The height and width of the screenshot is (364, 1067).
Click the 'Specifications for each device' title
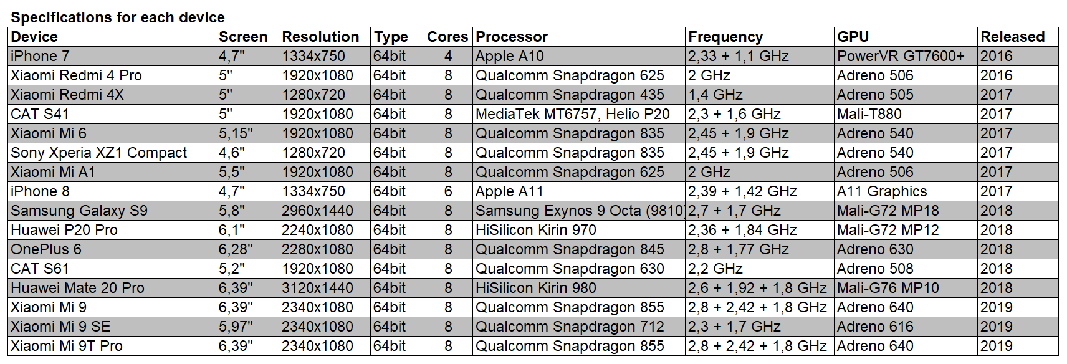(118, 17)
